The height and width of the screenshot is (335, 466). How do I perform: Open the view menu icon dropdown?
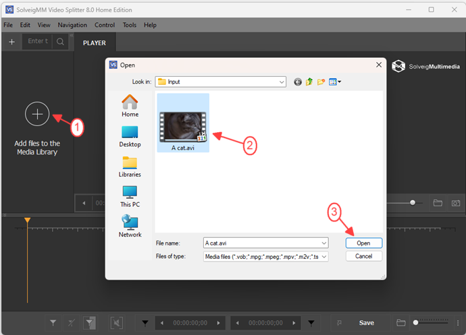[x=335, y=82]
